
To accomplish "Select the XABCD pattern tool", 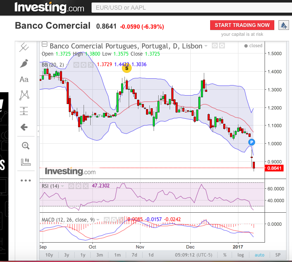I will point(24,95).
